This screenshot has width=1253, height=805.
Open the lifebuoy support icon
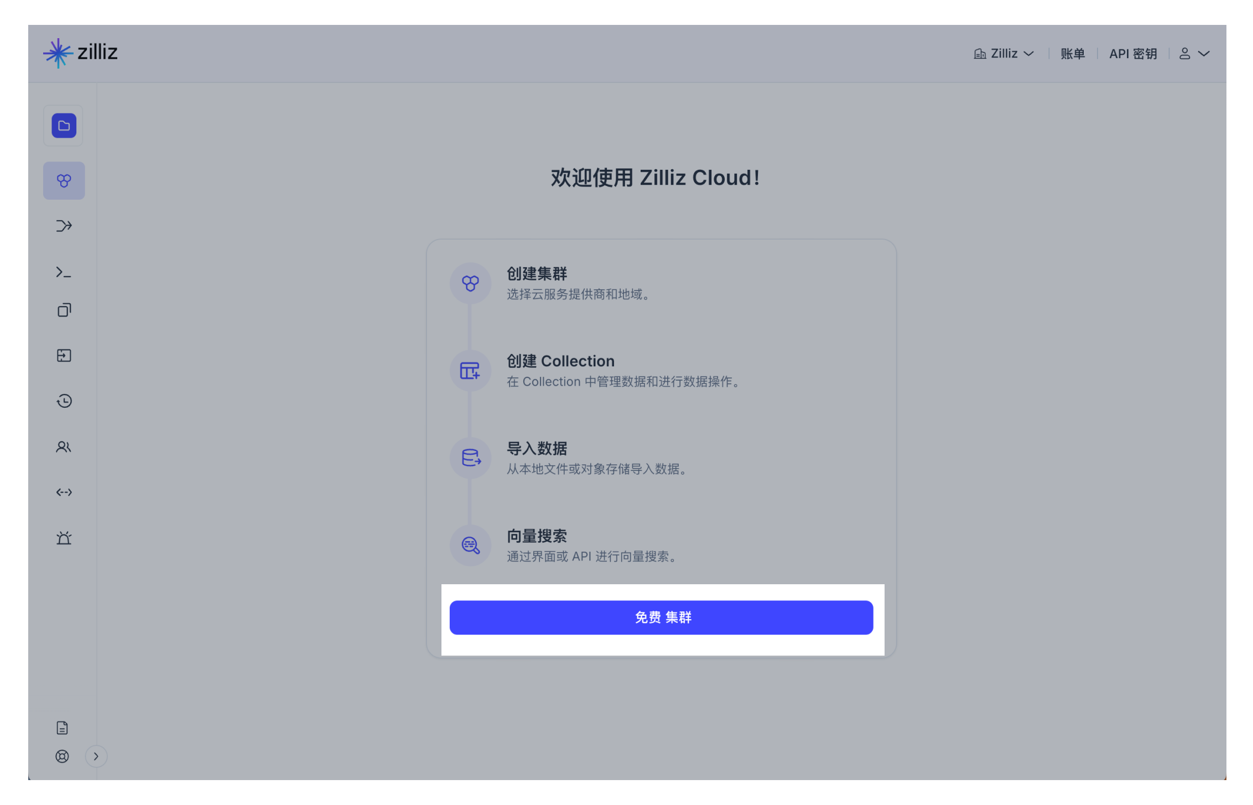pyautogui.click(x=62, y=756)
